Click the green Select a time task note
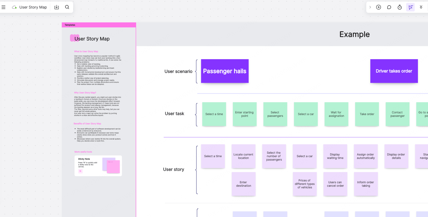 point(214,114)
